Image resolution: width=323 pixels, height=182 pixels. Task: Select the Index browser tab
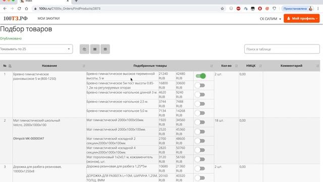click(x=44, y=1)
